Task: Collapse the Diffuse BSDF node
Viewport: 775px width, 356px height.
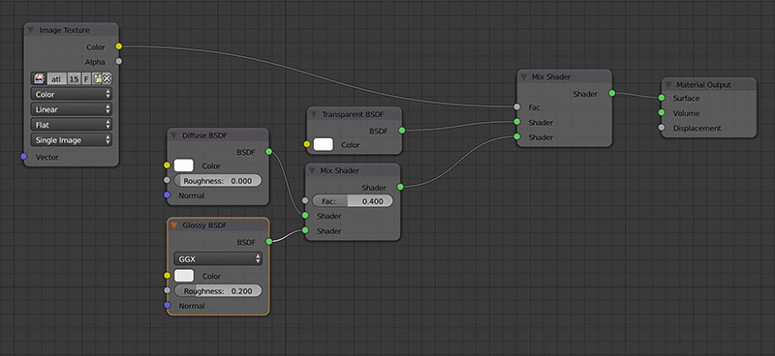Action: pos(174,135)
